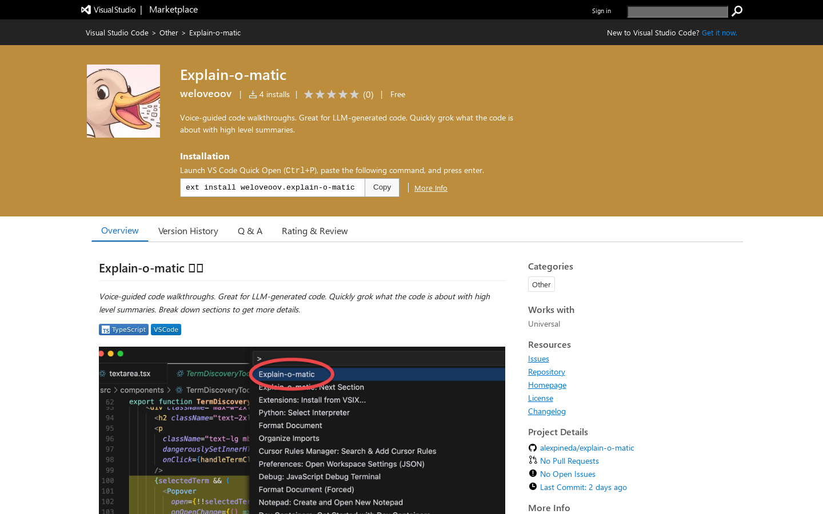This screenshot has width=823, height=514.
Task: Open alexpineda/explain-o-matic project link
Action: click(x=587, y=448)
